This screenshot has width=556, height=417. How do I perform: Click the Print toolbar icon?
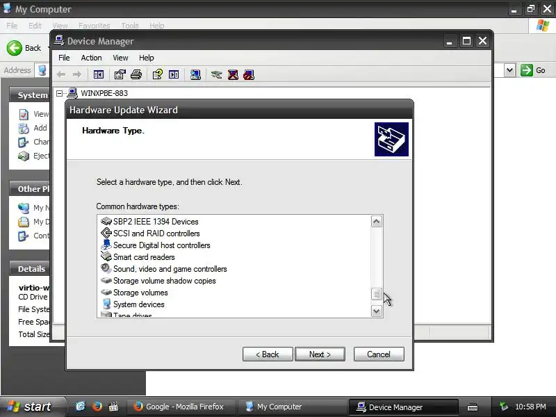click(x=136, y=74)
